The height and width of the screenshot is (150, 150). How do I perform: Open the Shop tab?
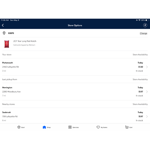coord(47,127)
